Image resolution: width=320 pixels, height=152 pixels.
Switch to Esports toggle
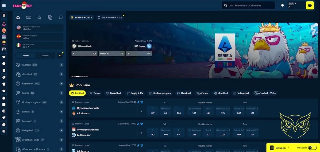tap(45, 56)
